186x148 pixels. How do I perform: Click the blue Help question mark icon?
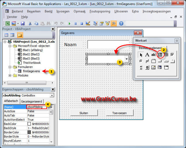121,23
